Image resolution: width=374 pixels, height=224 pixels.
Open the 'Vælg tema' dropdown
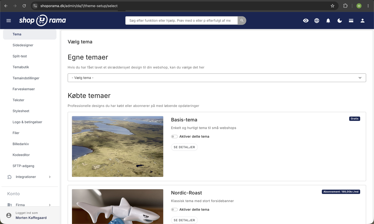pyautogui.click(x=217, y=78)
